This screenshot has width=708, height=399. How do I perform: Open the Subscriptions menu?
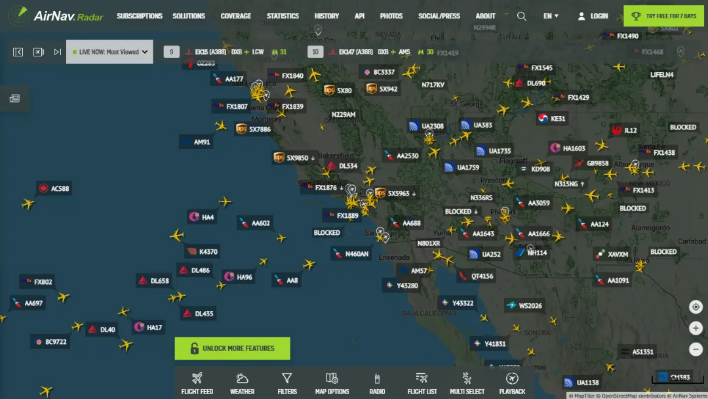click(x=140, y=16)
